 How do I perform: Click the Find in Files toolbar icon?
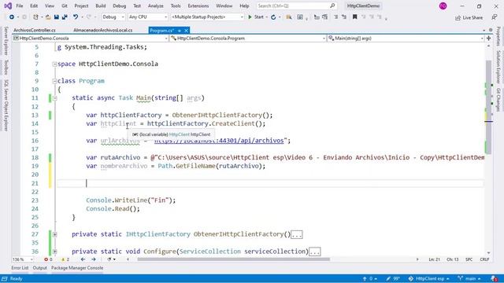point(289,17)
